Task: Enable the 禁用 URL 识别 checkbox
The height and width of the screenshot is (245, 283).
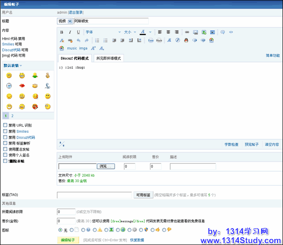Action: 5,125
